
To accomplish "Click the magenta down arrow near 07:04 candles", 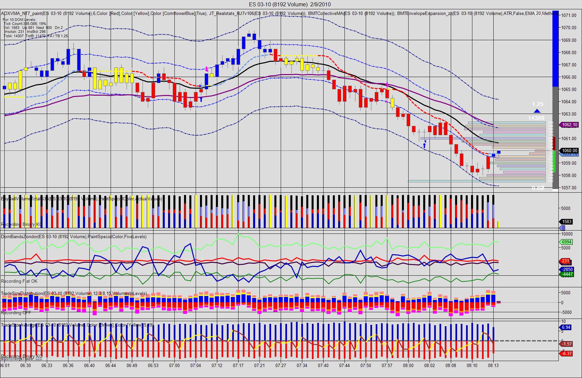I will click(x=207, y=69).
